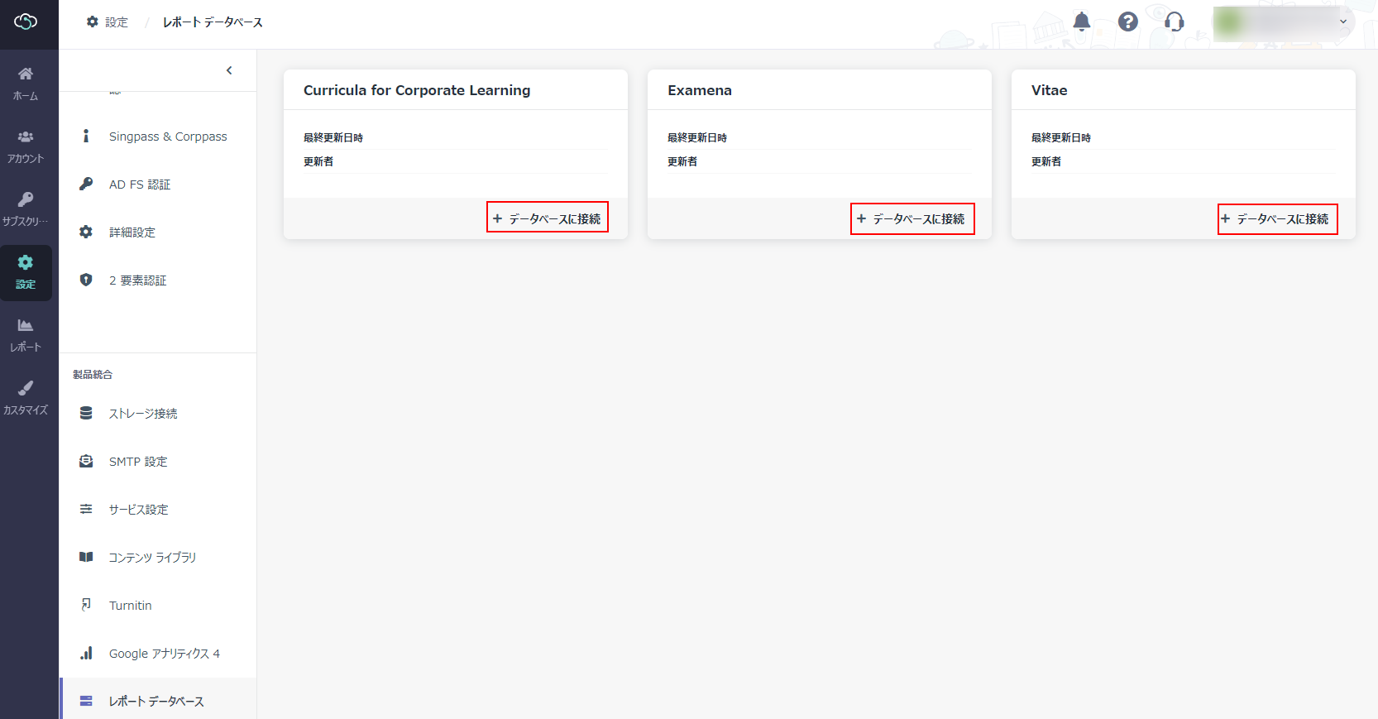Click Curricula for Corporate Learning card title

417,90
